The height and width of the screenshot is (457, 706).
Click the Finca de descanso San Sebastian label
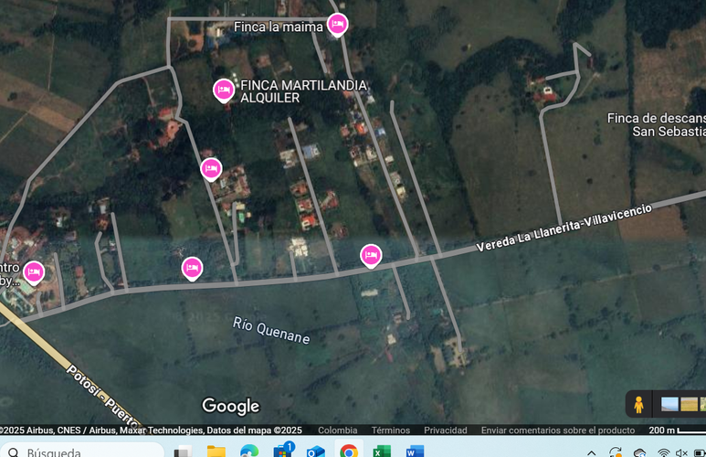(x=657, y=125)
